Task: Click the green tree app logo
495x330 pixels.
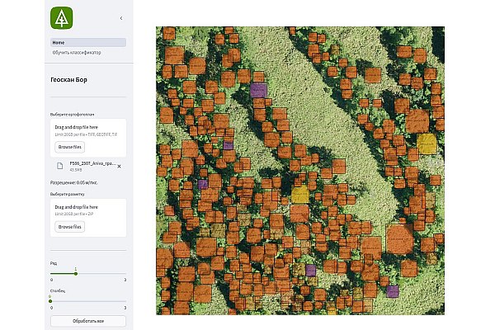Action: pyautogui.click(x=61, y=17)
